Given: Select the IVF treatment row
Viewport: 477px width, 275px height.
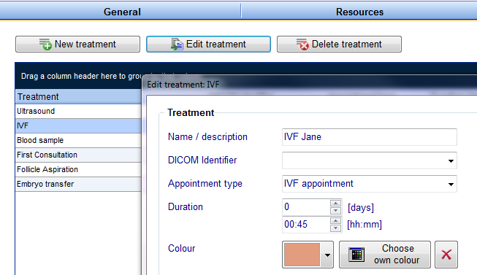Looking at the screenshot, I should coord(78,125).
